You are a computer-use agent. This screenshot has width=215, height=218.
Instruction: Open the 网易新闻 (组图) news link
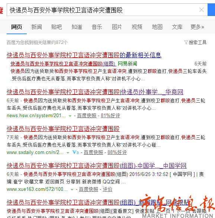pos(63,64)
